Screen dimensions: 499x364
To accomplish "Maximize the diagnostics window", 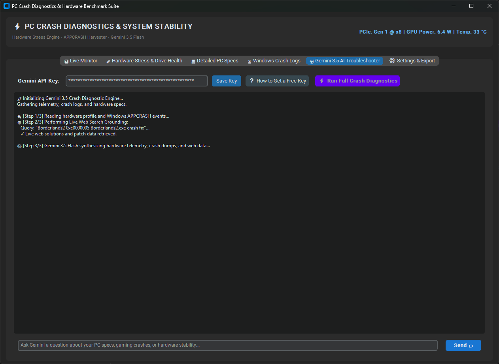I will tap(471, 6).
